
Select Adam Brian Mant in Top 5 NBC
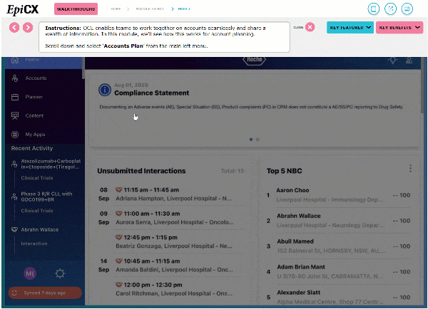338,272
